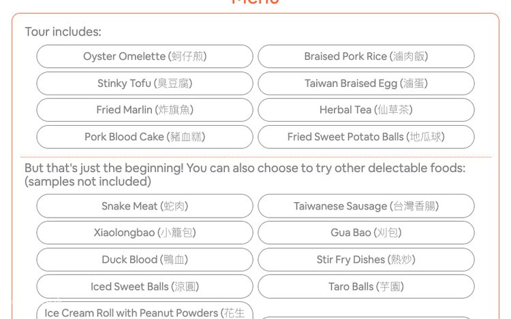
Task: Select the Taiwanese Sausage option
Action: click(x=366, y=206)
